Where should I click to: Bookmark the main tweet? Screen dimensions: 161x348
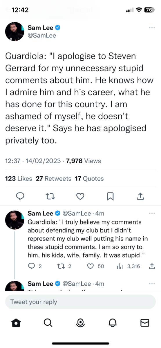pos(110,197)
